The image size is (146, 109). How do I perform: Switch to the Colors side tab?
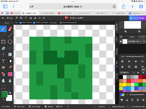point(117,76)
